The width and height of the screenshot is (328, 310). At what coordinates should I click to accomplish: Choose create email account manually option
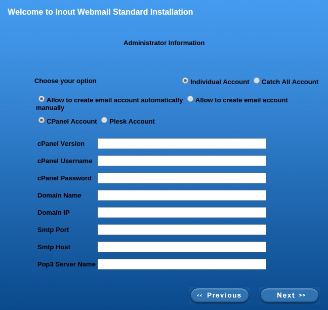pos(190,99)
